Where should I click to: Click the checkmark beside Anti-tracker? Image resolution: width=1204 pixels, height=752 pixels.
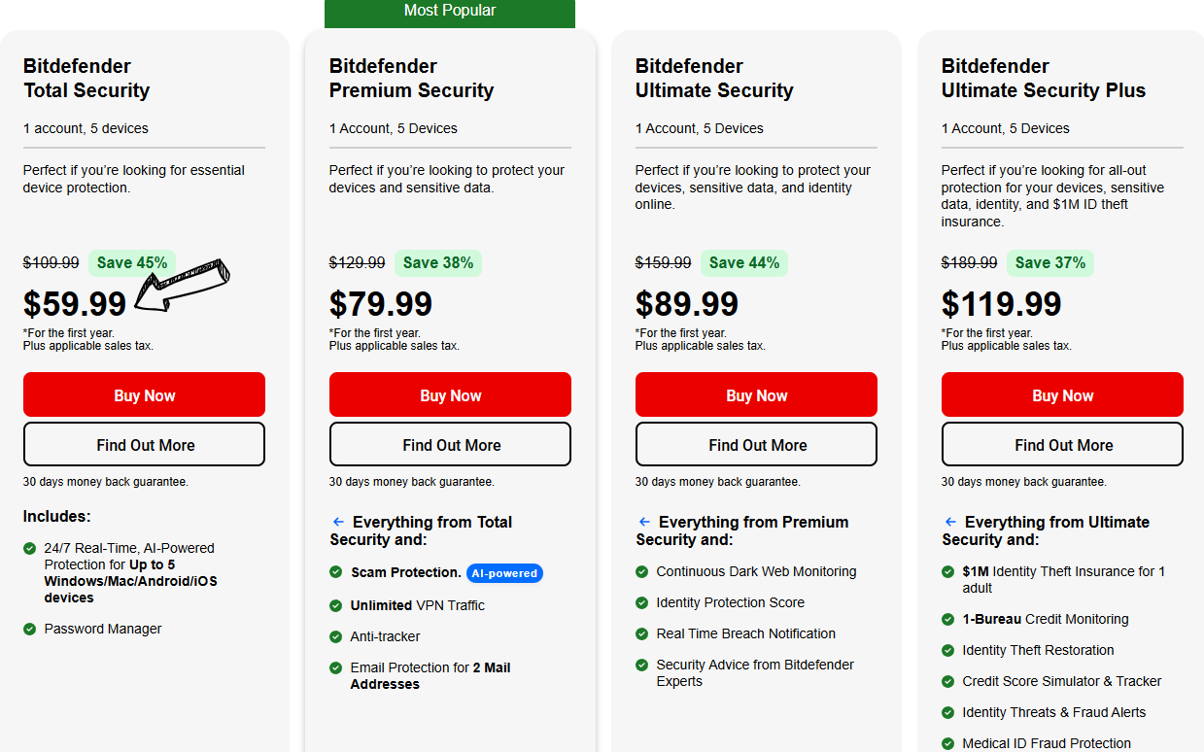335,636
